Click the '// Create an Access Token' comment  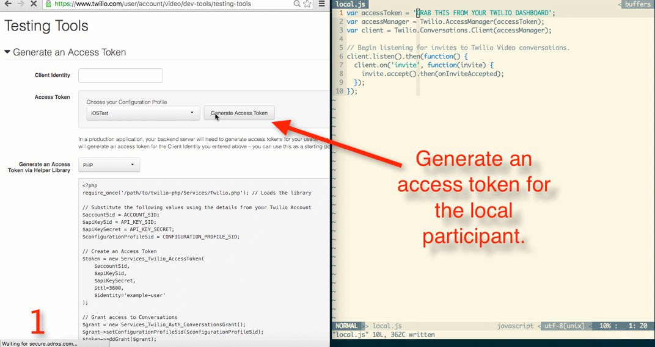pos(120,251)
